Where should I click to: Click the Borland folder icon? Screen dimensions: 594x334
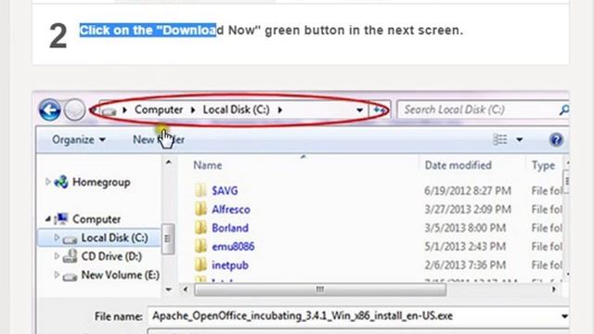[x=200, y=227]
